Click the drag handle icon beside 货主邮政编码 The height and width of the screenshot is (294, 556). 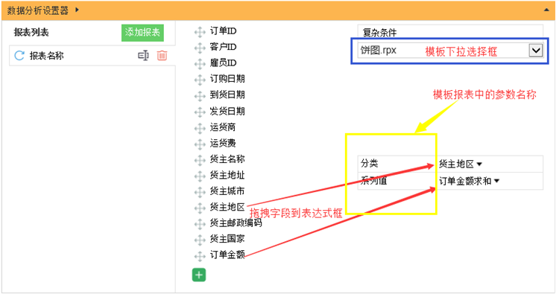tap(200, 223)
